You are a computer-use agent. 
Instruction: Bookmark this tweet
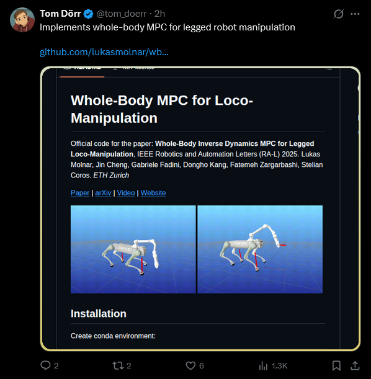[x=336, y=365]
